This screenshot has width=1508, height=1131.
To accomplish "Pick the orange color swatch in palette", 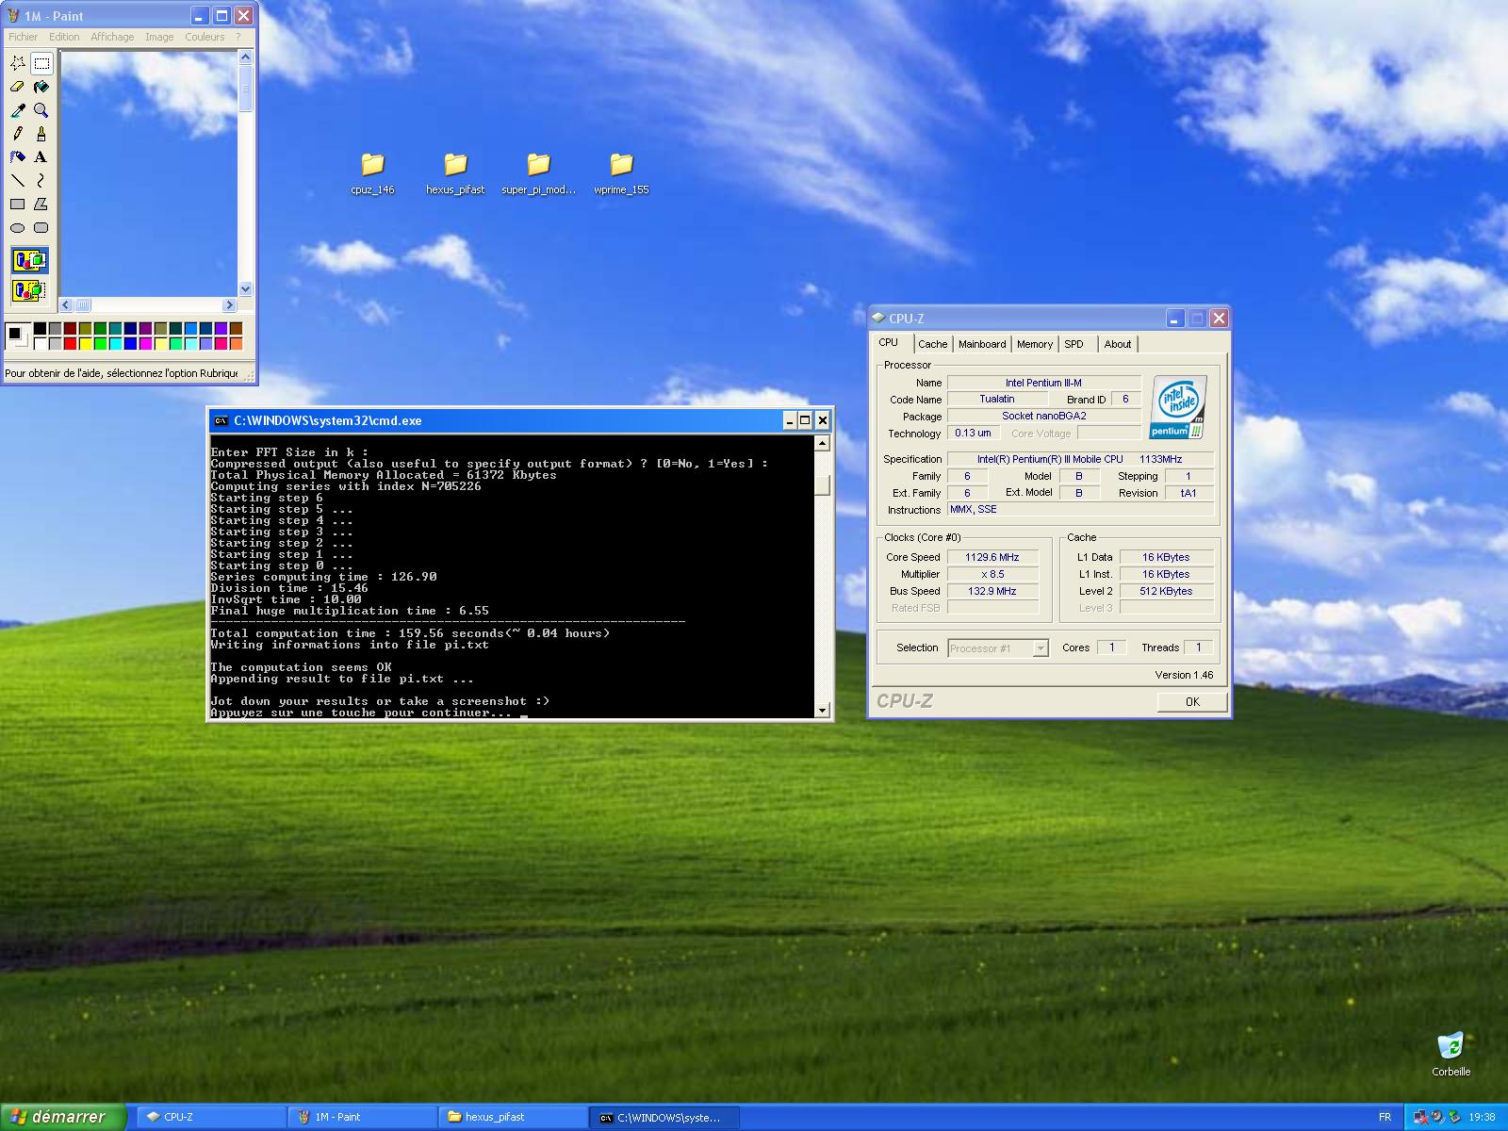I will 236,343.
